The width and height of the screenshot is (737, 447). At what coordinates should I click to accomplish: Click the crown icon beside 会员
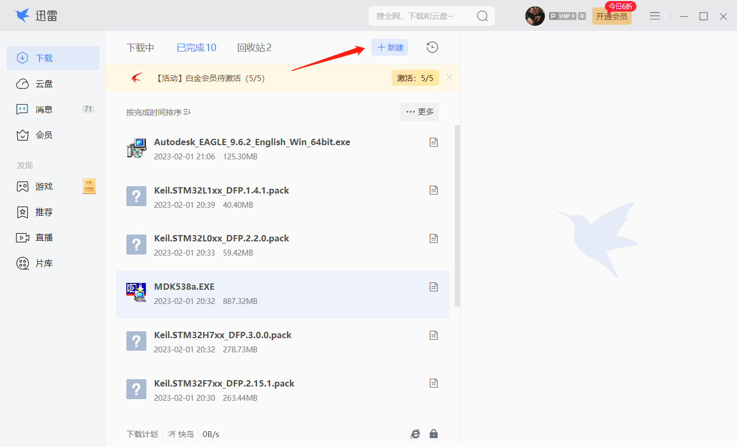coord(22,135)
